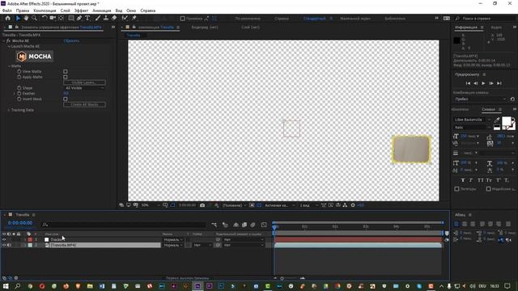Hide the Travolta.MP4 layer with its eye
This screenshot has width=518, height=291.
click(4, 245)
